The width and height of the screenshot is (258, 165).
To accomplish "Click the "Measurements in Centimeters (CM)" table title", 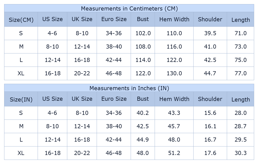I will [129, 8].
